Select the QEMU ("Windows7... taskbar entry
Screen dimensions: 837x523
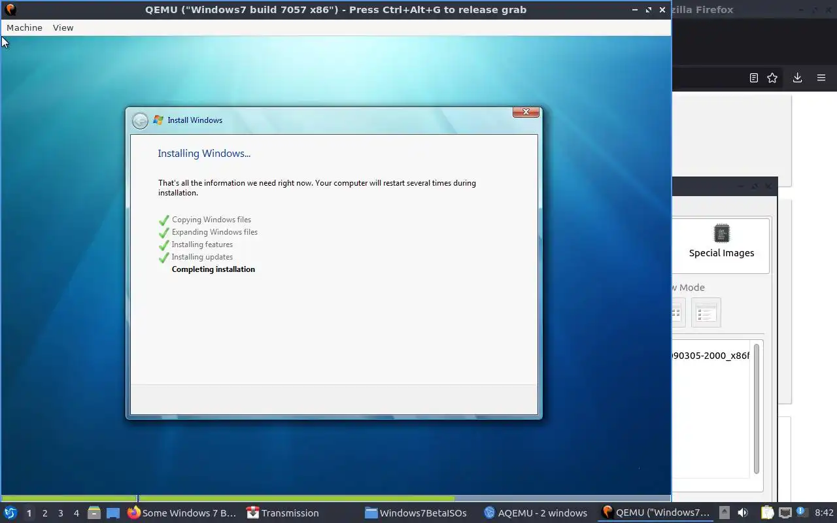(655, 513)
